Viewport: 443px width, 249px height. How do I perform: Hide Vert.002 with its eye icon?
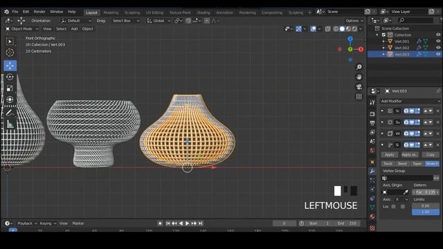coord(438,48)
